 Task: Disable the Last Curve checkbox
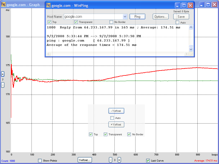pos(148,160)
